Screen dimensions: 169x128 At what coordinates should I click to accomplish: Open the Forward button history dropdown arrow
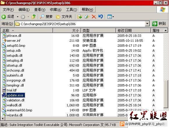click(28, 17)
